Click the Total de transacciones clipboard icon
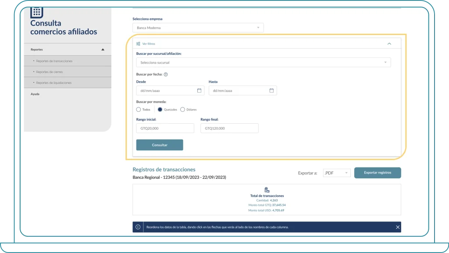Viewport: 449px width, 253px height. 267,190
